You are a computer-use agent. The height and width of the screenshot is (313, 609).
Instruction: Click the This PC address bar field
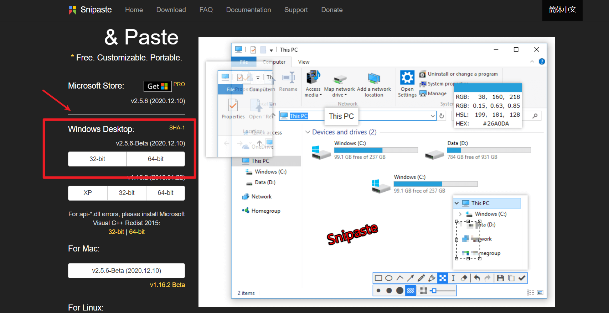(358, 116)
